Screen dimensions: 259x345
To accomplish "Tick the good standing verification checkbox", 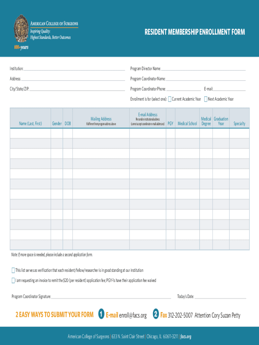I will pos(13,270).
